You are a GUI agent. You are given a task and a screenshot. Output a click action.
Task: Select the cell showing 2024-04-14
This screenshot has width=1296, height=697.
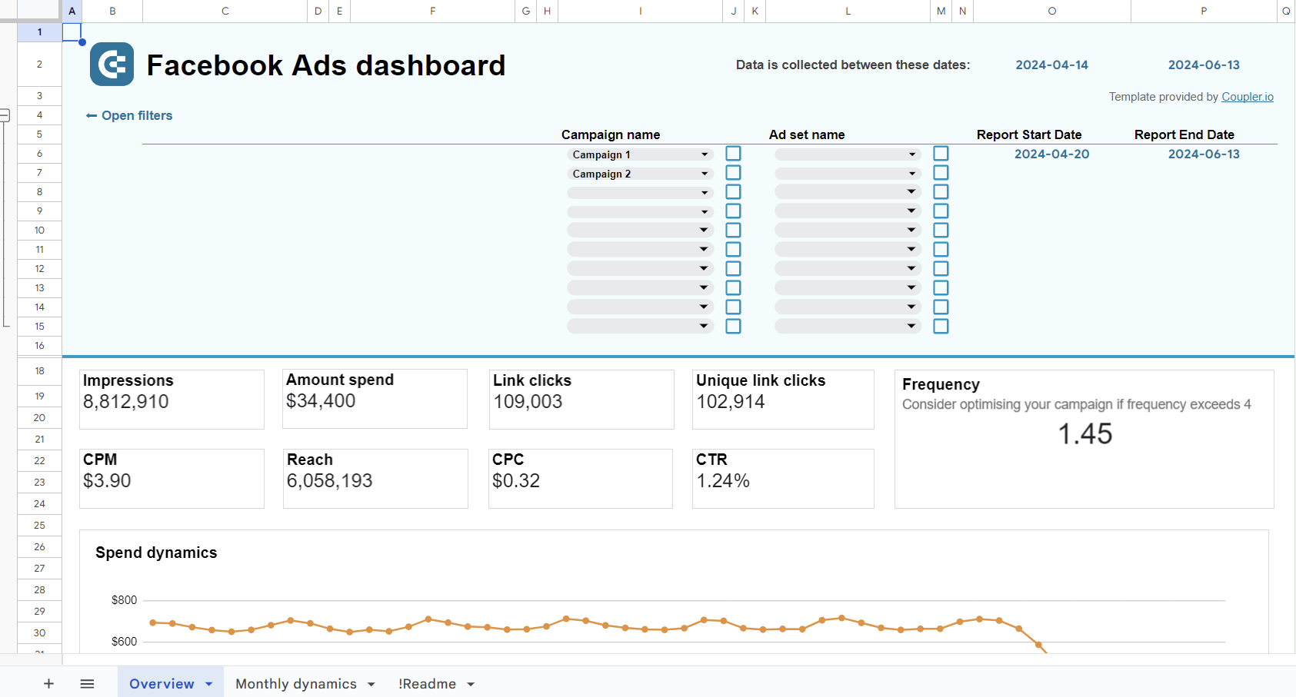[1051, 65]
